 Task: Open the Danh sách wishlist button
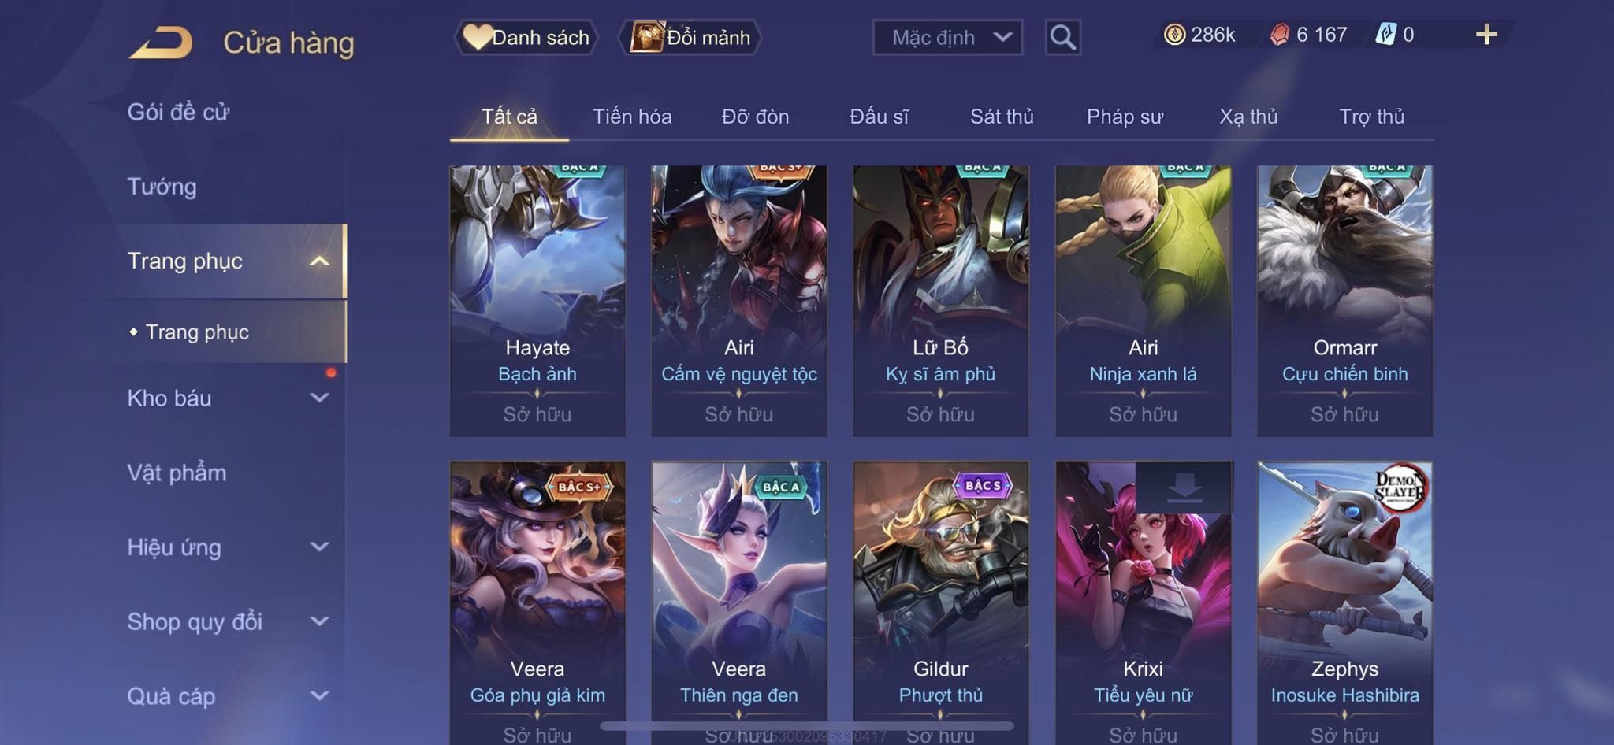526,37
